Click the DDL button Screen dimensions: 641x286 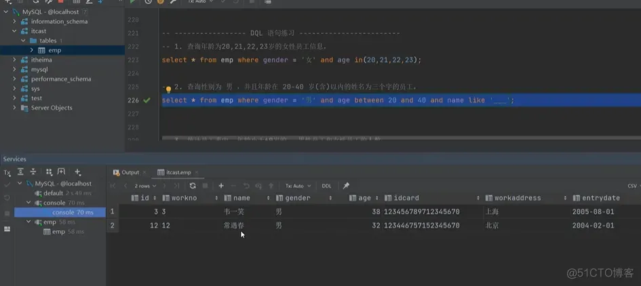[x=326, y=186]
